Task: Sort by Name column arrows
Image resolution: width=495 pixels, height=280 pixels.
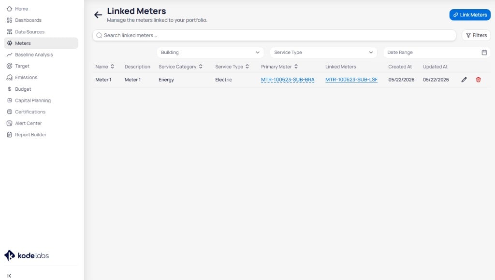Action: pyautogui.click(x=112, y=67)
